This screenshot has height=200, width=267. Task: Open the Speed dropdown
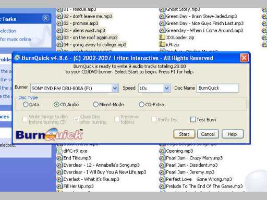(x=166, y=89)
